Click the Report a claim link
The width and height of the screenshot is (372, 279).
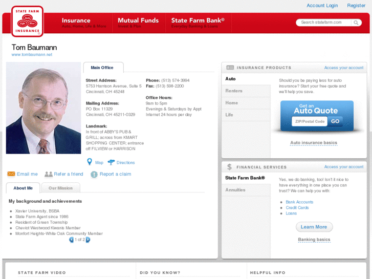(115, 174)
